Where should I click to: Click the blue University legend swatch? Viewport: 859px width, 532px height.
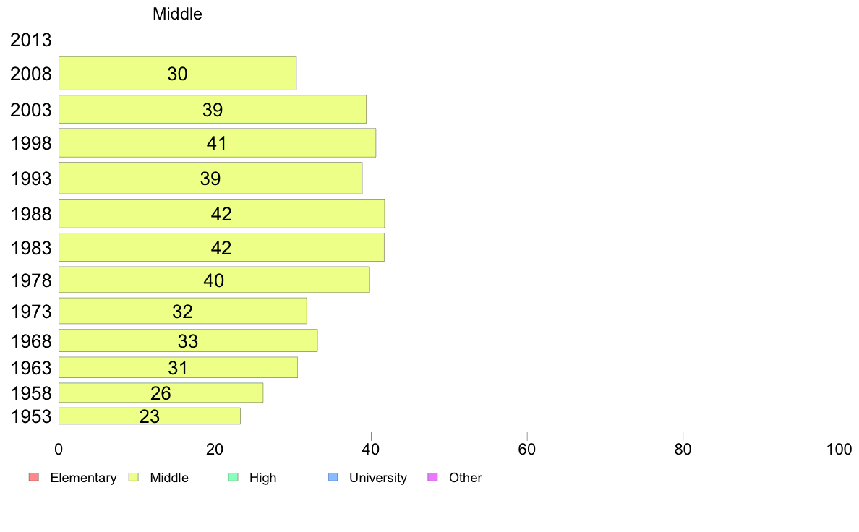tap(333, 477)
